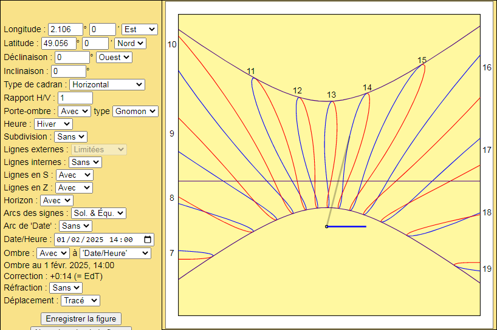Click the hour label 12 on the dial
This screenshot has width=497, height=330.
297,91
